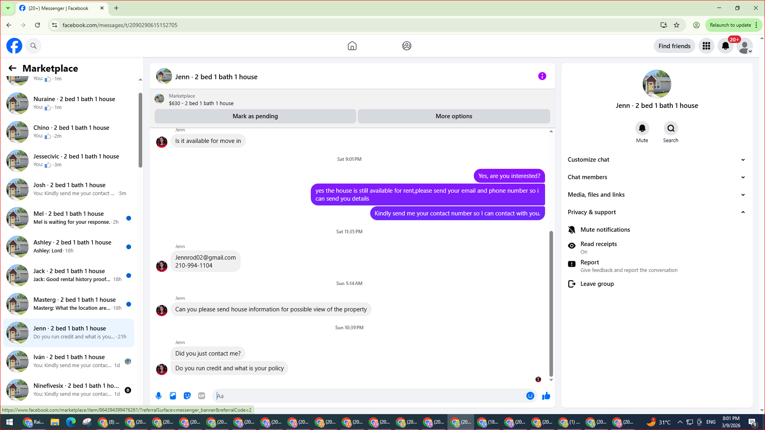
Task: Focus the message text input field
Action: pyautogui.click(x=369, y=396)
